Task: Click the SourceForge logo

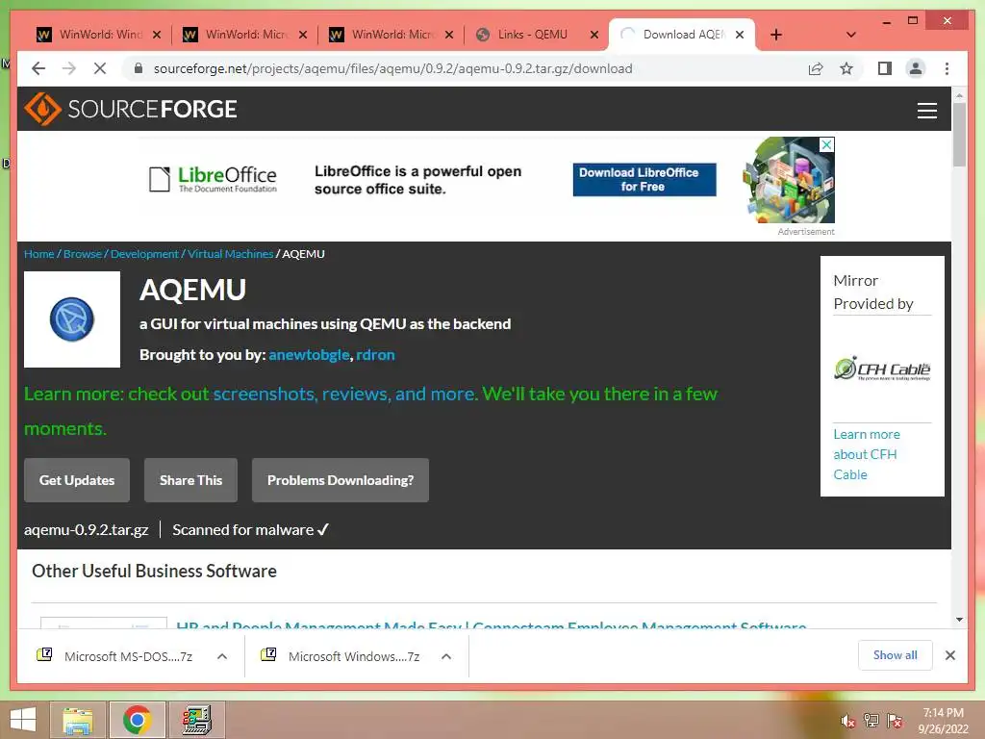Action: pos(131,109)
